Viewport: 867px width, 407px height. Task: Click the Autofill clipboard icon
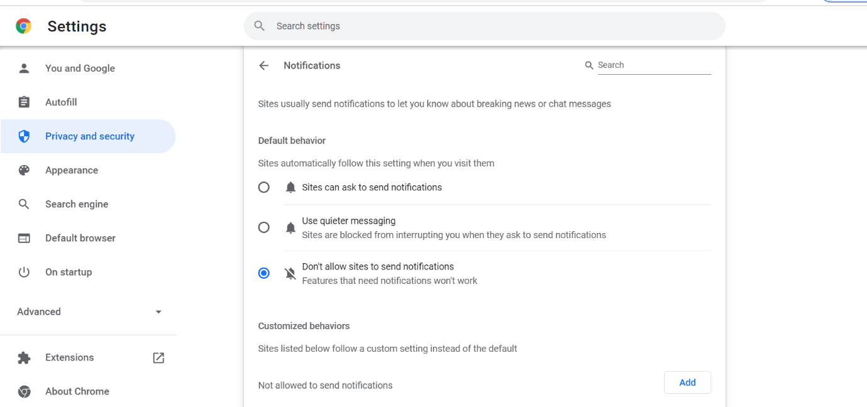click(23, 102)
